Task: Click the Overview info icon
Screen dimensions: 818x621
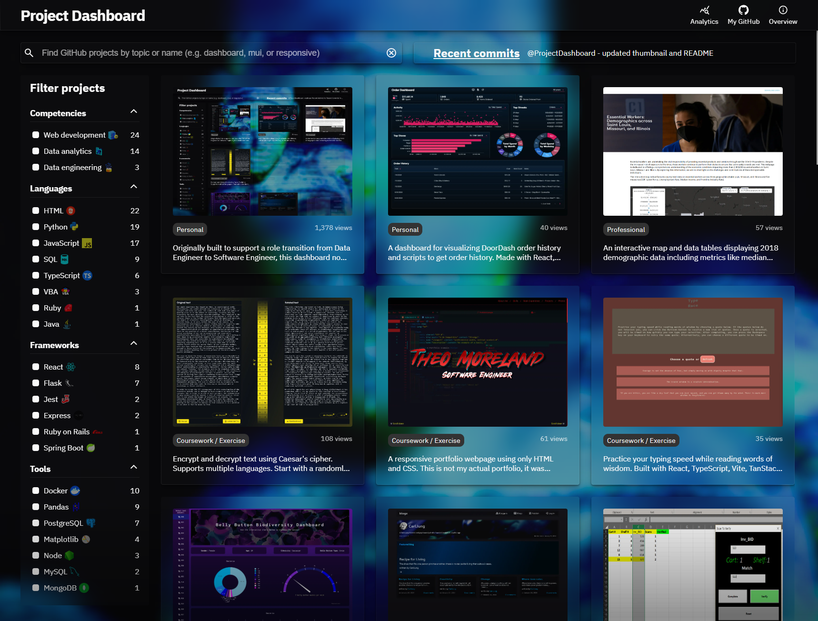Action: point(783,10)
